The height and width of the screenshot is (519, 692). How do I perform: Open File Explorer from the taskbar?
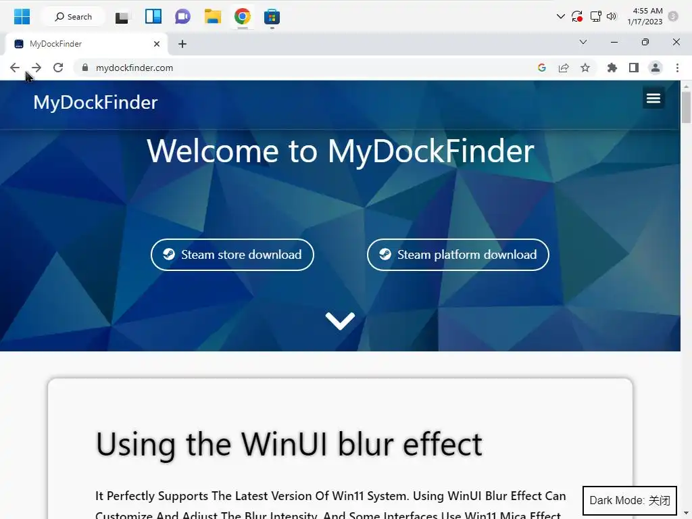[213, 17]
